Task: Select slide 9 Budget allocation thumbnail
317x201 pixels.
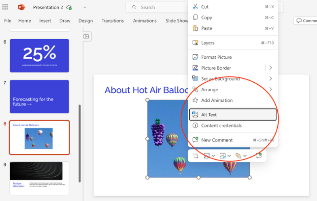Action: (39, 178)
